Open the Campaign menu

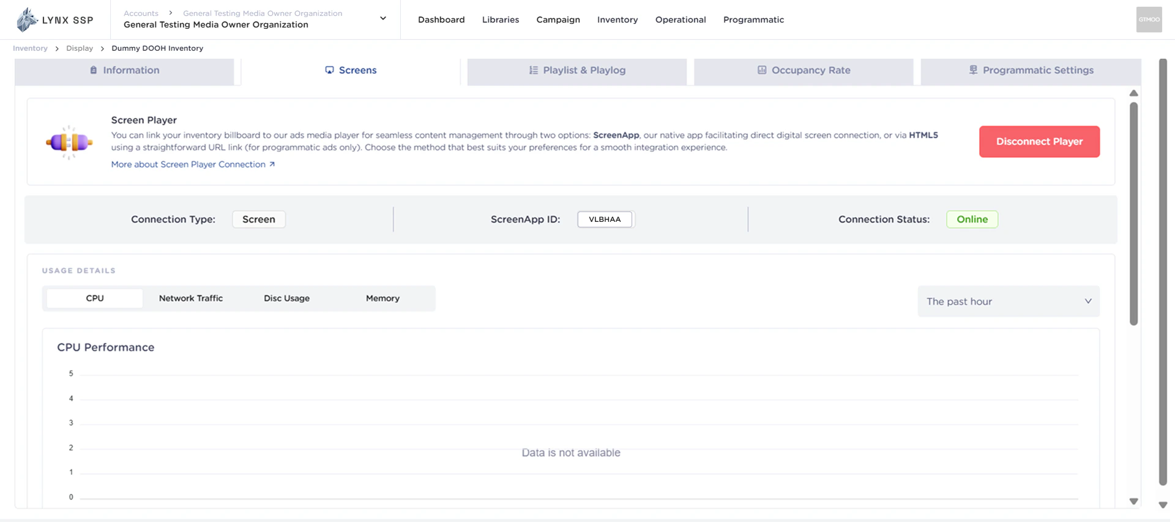[558, 20]
